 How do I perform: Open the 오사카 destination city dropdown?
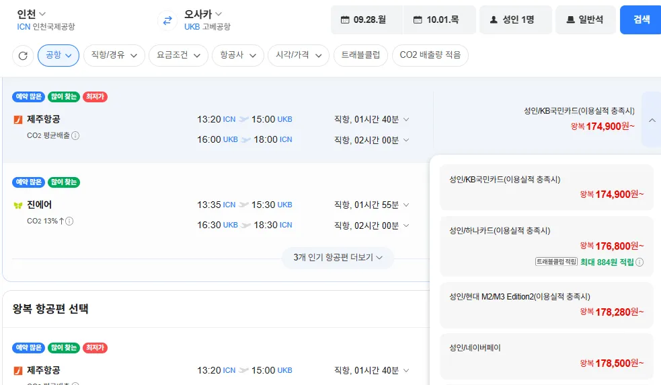(x=203, y=14)
